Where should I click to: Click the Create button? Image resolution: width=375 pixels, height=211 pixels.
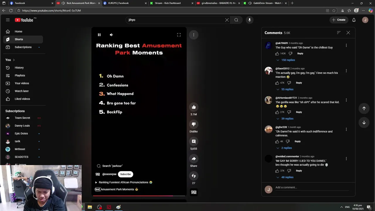coord(339,20)
